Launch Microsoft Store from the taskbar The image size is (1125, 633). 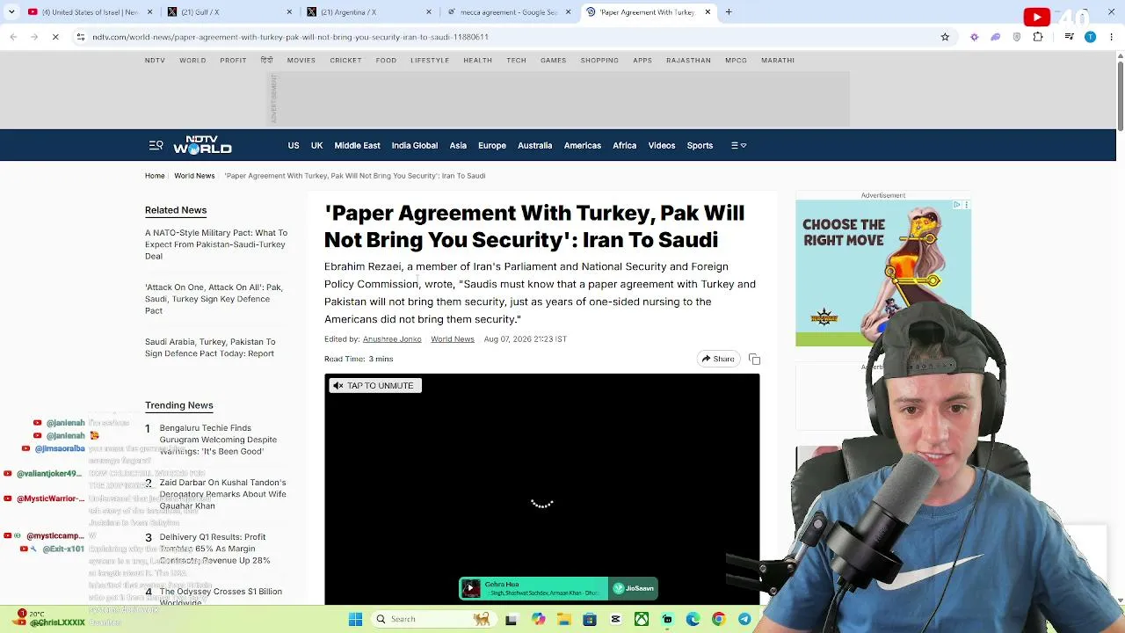click(x=590, y=619)
